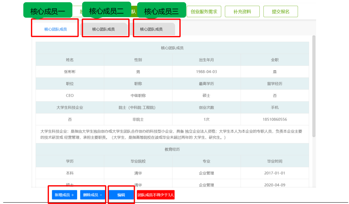Click the 职位 header cell

point(70,84)
